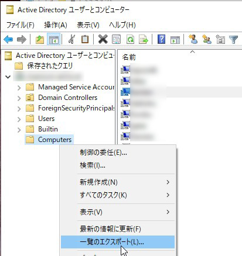The image size is (242, 256).
Task: Open the 操作(A) menu
Action: point(56,25)
